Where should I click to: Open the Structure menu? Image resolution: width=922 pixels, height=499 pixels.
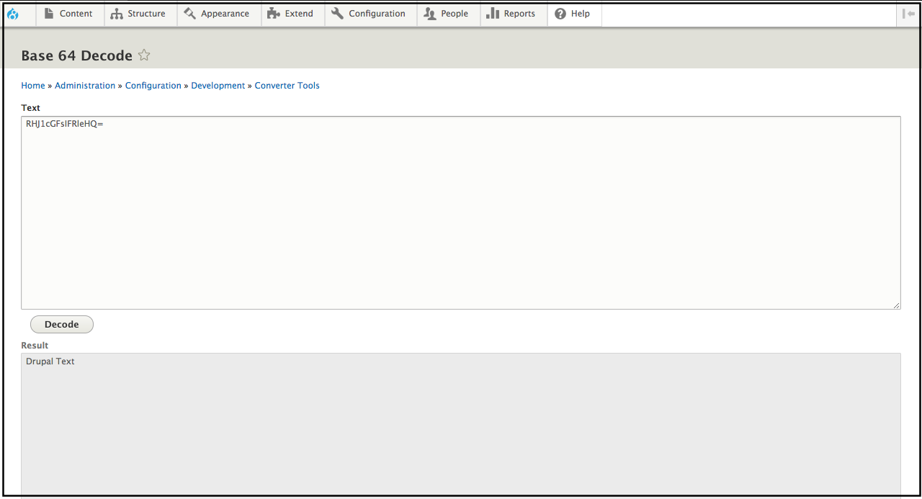point(140,14)
